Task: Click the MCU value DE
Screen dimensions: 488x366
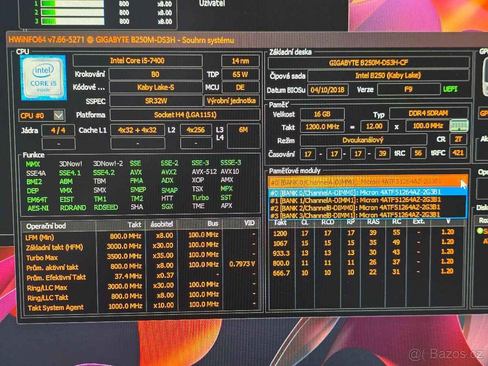Action: 240,87
